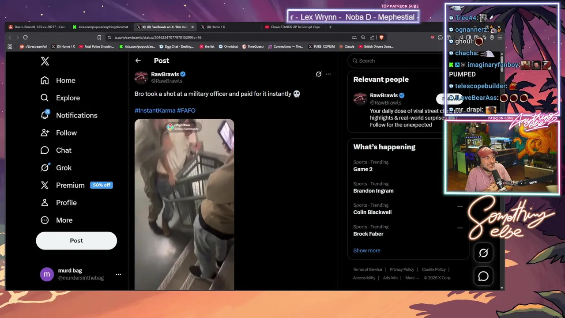Click Show more under trends
Image resolution: width=565 pixels, height=318 pixels.
[367, 250]
